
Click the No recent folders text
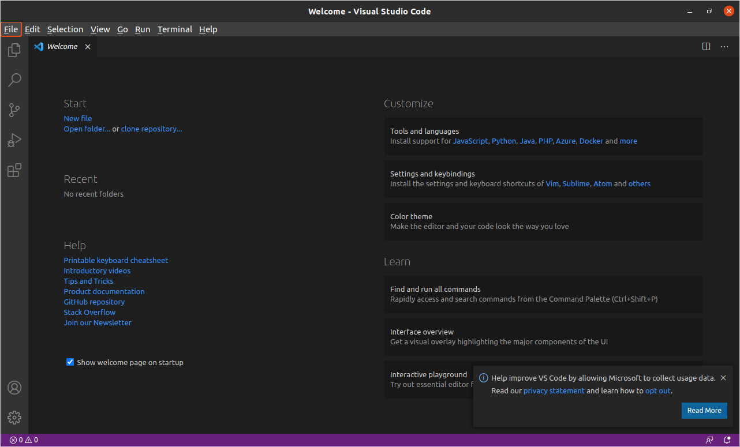[94, 194]
